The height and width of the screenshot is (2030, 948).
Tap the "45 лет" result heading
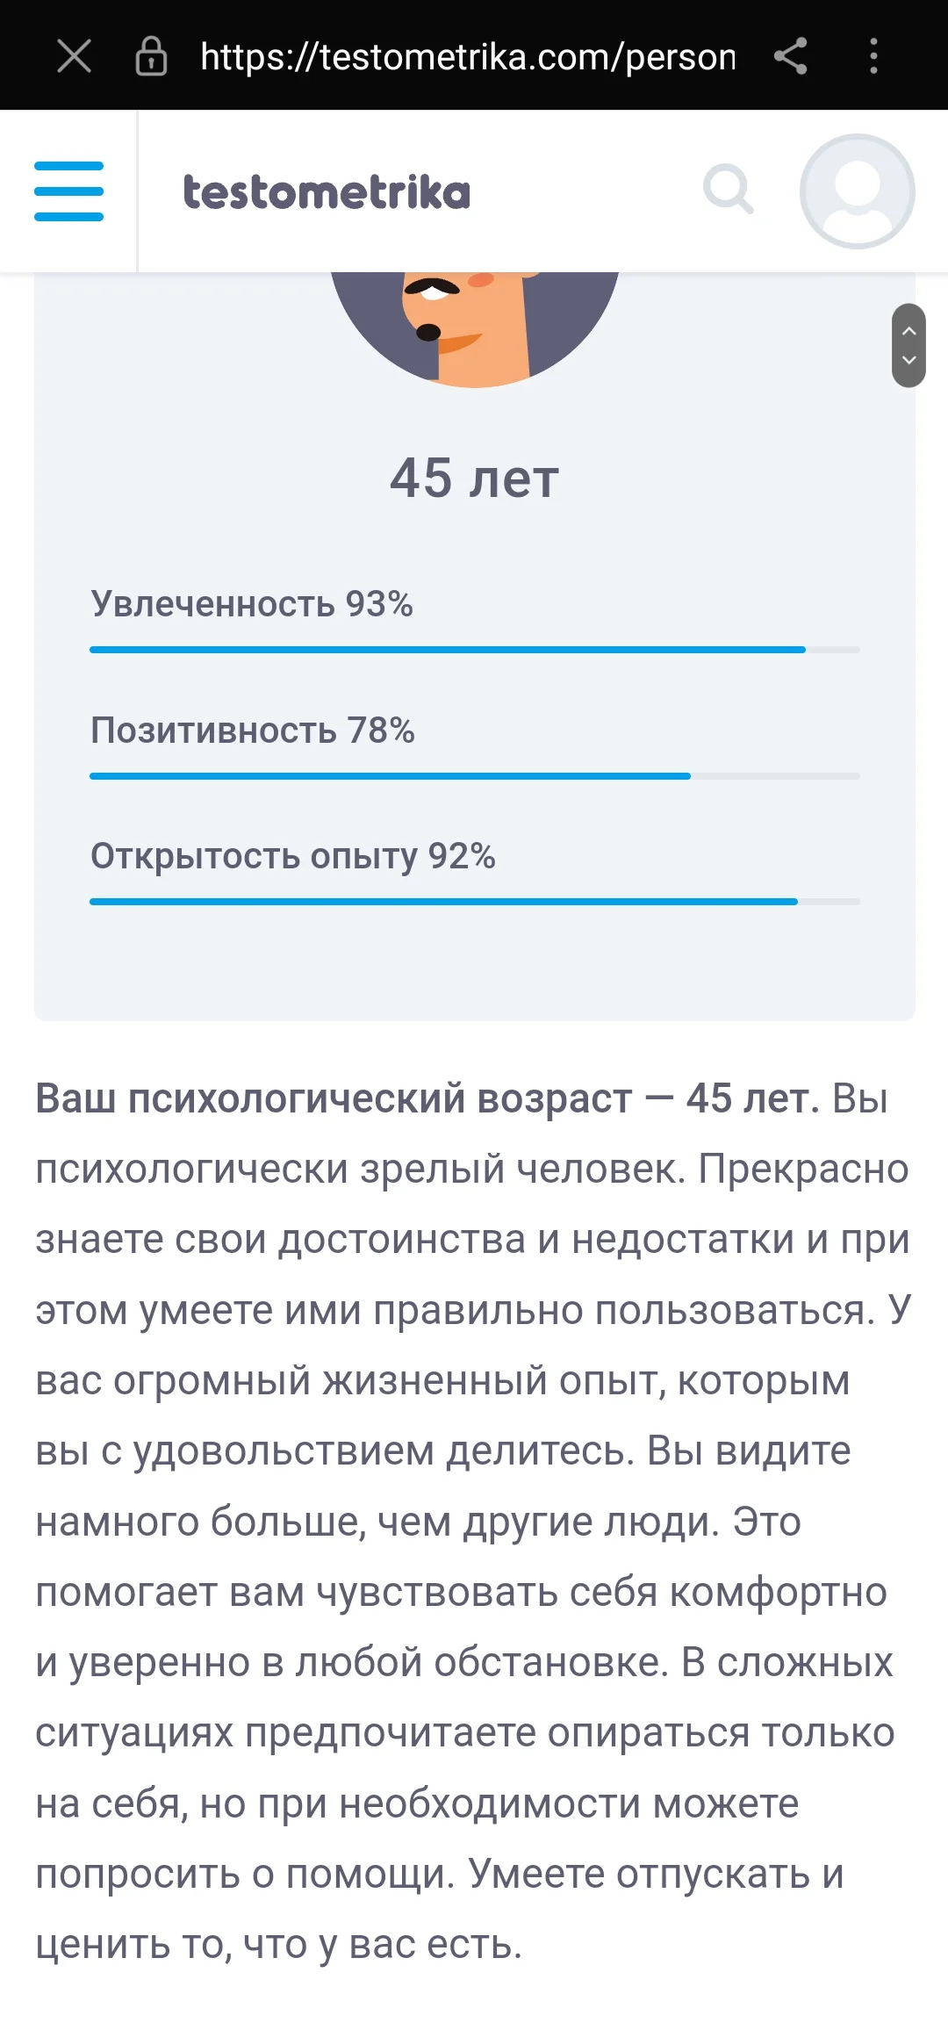[x=474, y=479]
